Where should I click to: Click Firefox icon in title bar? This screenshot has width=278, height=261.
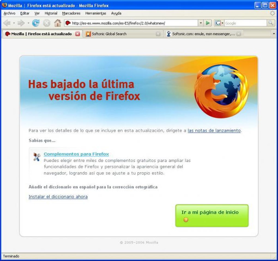[4, 5]
